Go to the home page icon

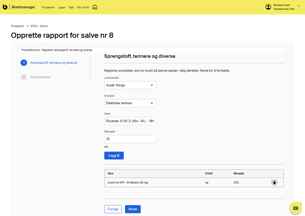pyautogui.click(x=95, y=7)
